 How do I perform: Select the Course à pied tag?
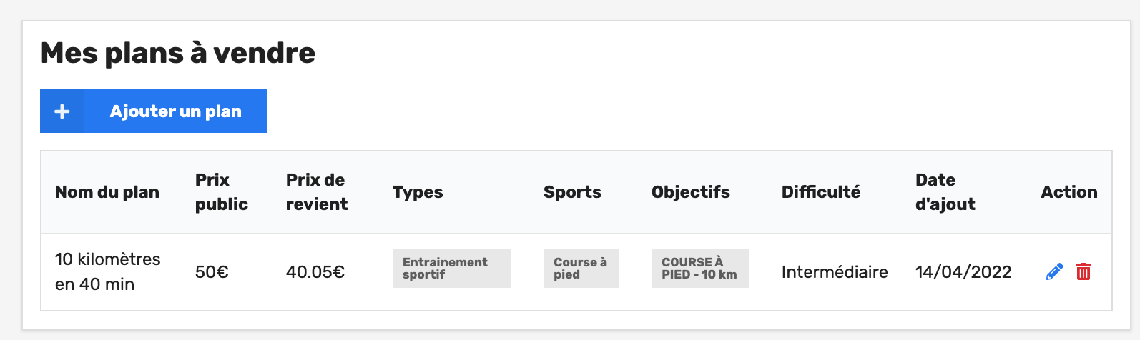(581, 269)
